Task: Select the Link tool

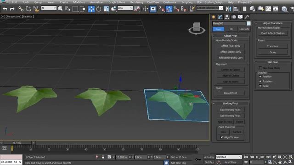Action: point(21,9)
